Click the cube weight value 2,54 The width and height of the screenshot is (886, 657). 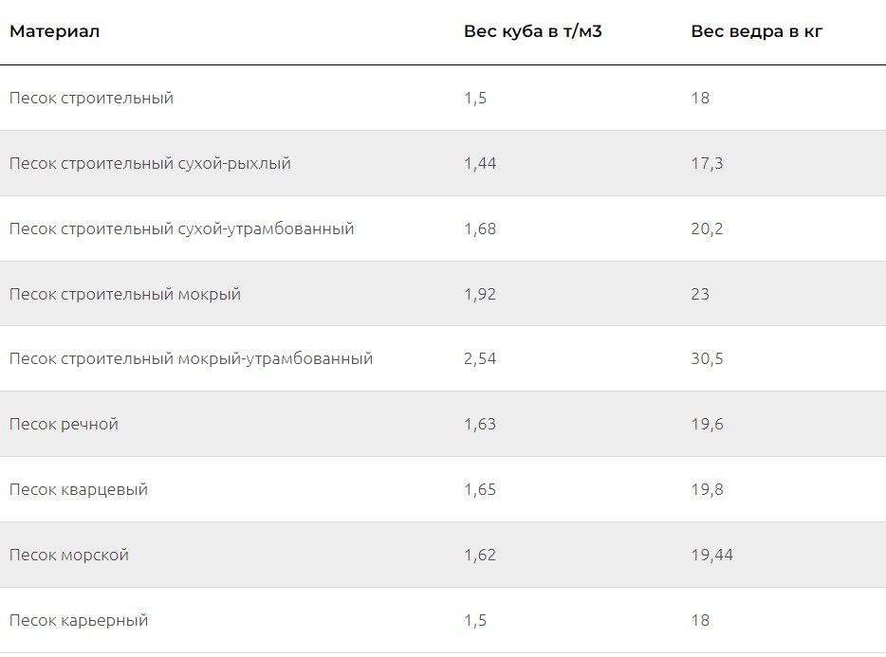click(480, 358)
